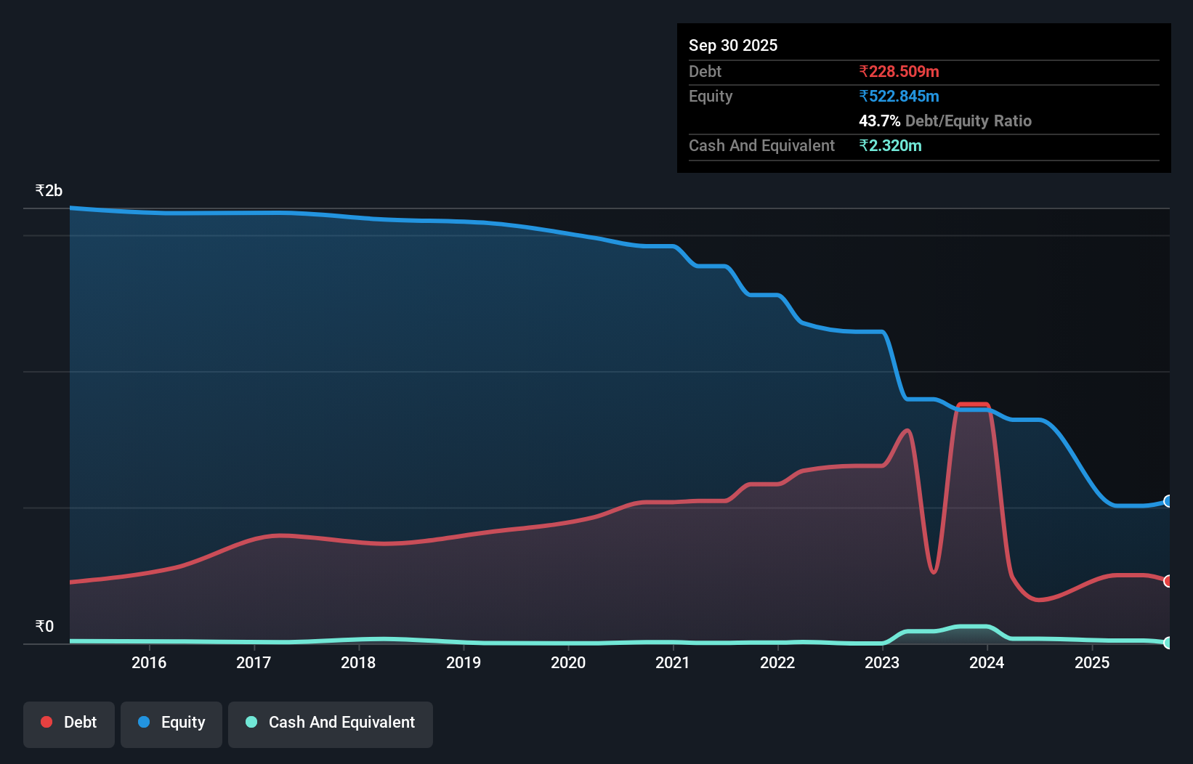Viewport: 1193px width, 764px height.
Task: Click the Debt endpoint marker at Sep 2025
Action: click(x=1168, y=581)
